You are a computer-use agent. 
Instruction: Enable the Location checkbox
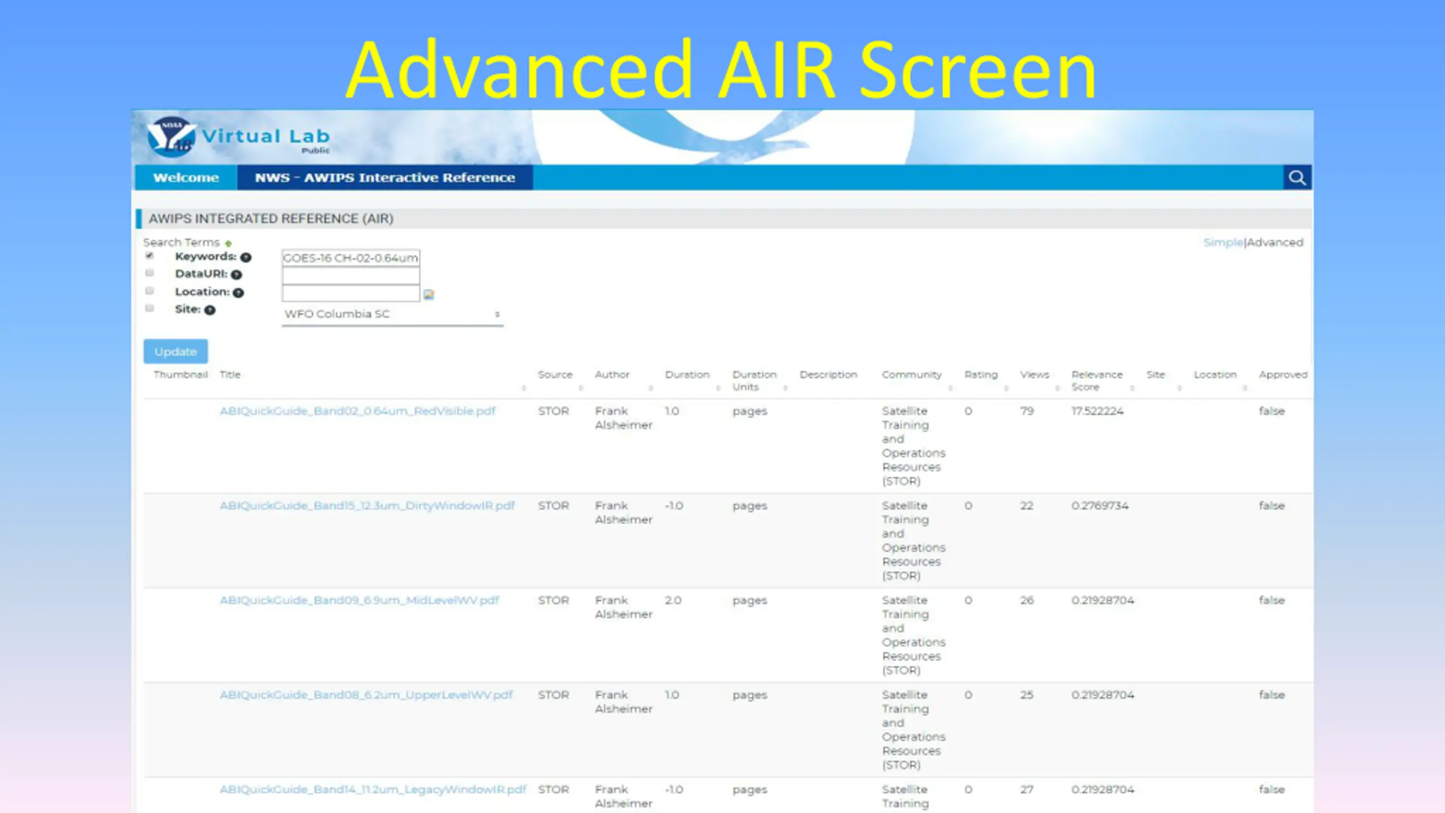(x=150, y=291)
